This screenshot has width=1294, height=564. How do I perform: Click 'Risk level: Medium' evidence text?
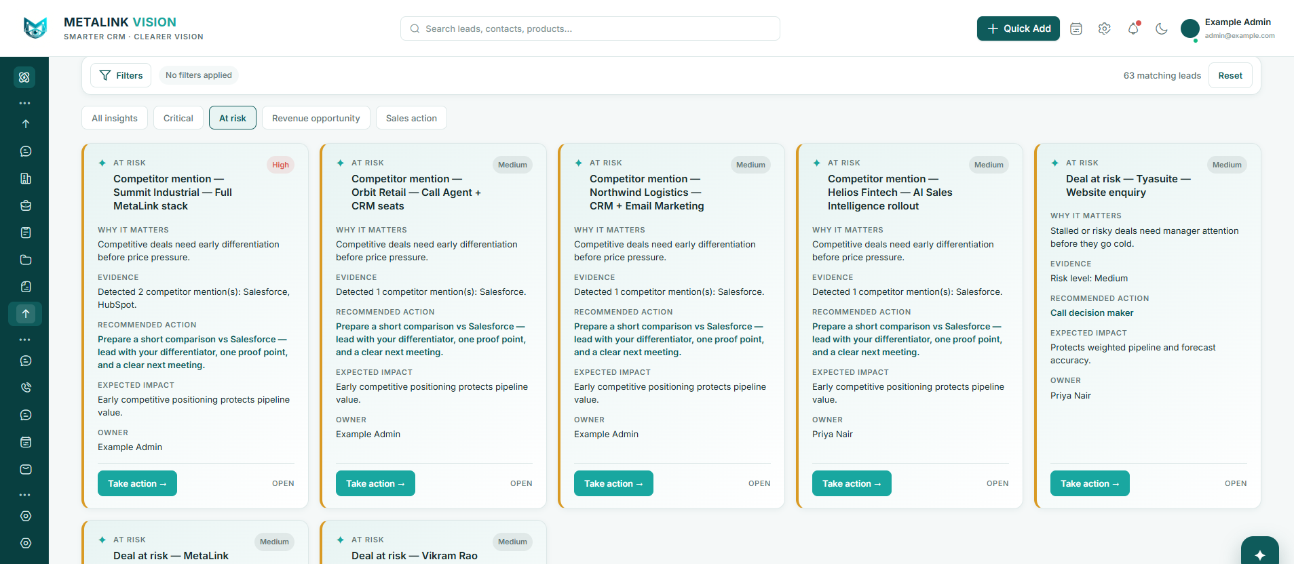(1089, 278)
